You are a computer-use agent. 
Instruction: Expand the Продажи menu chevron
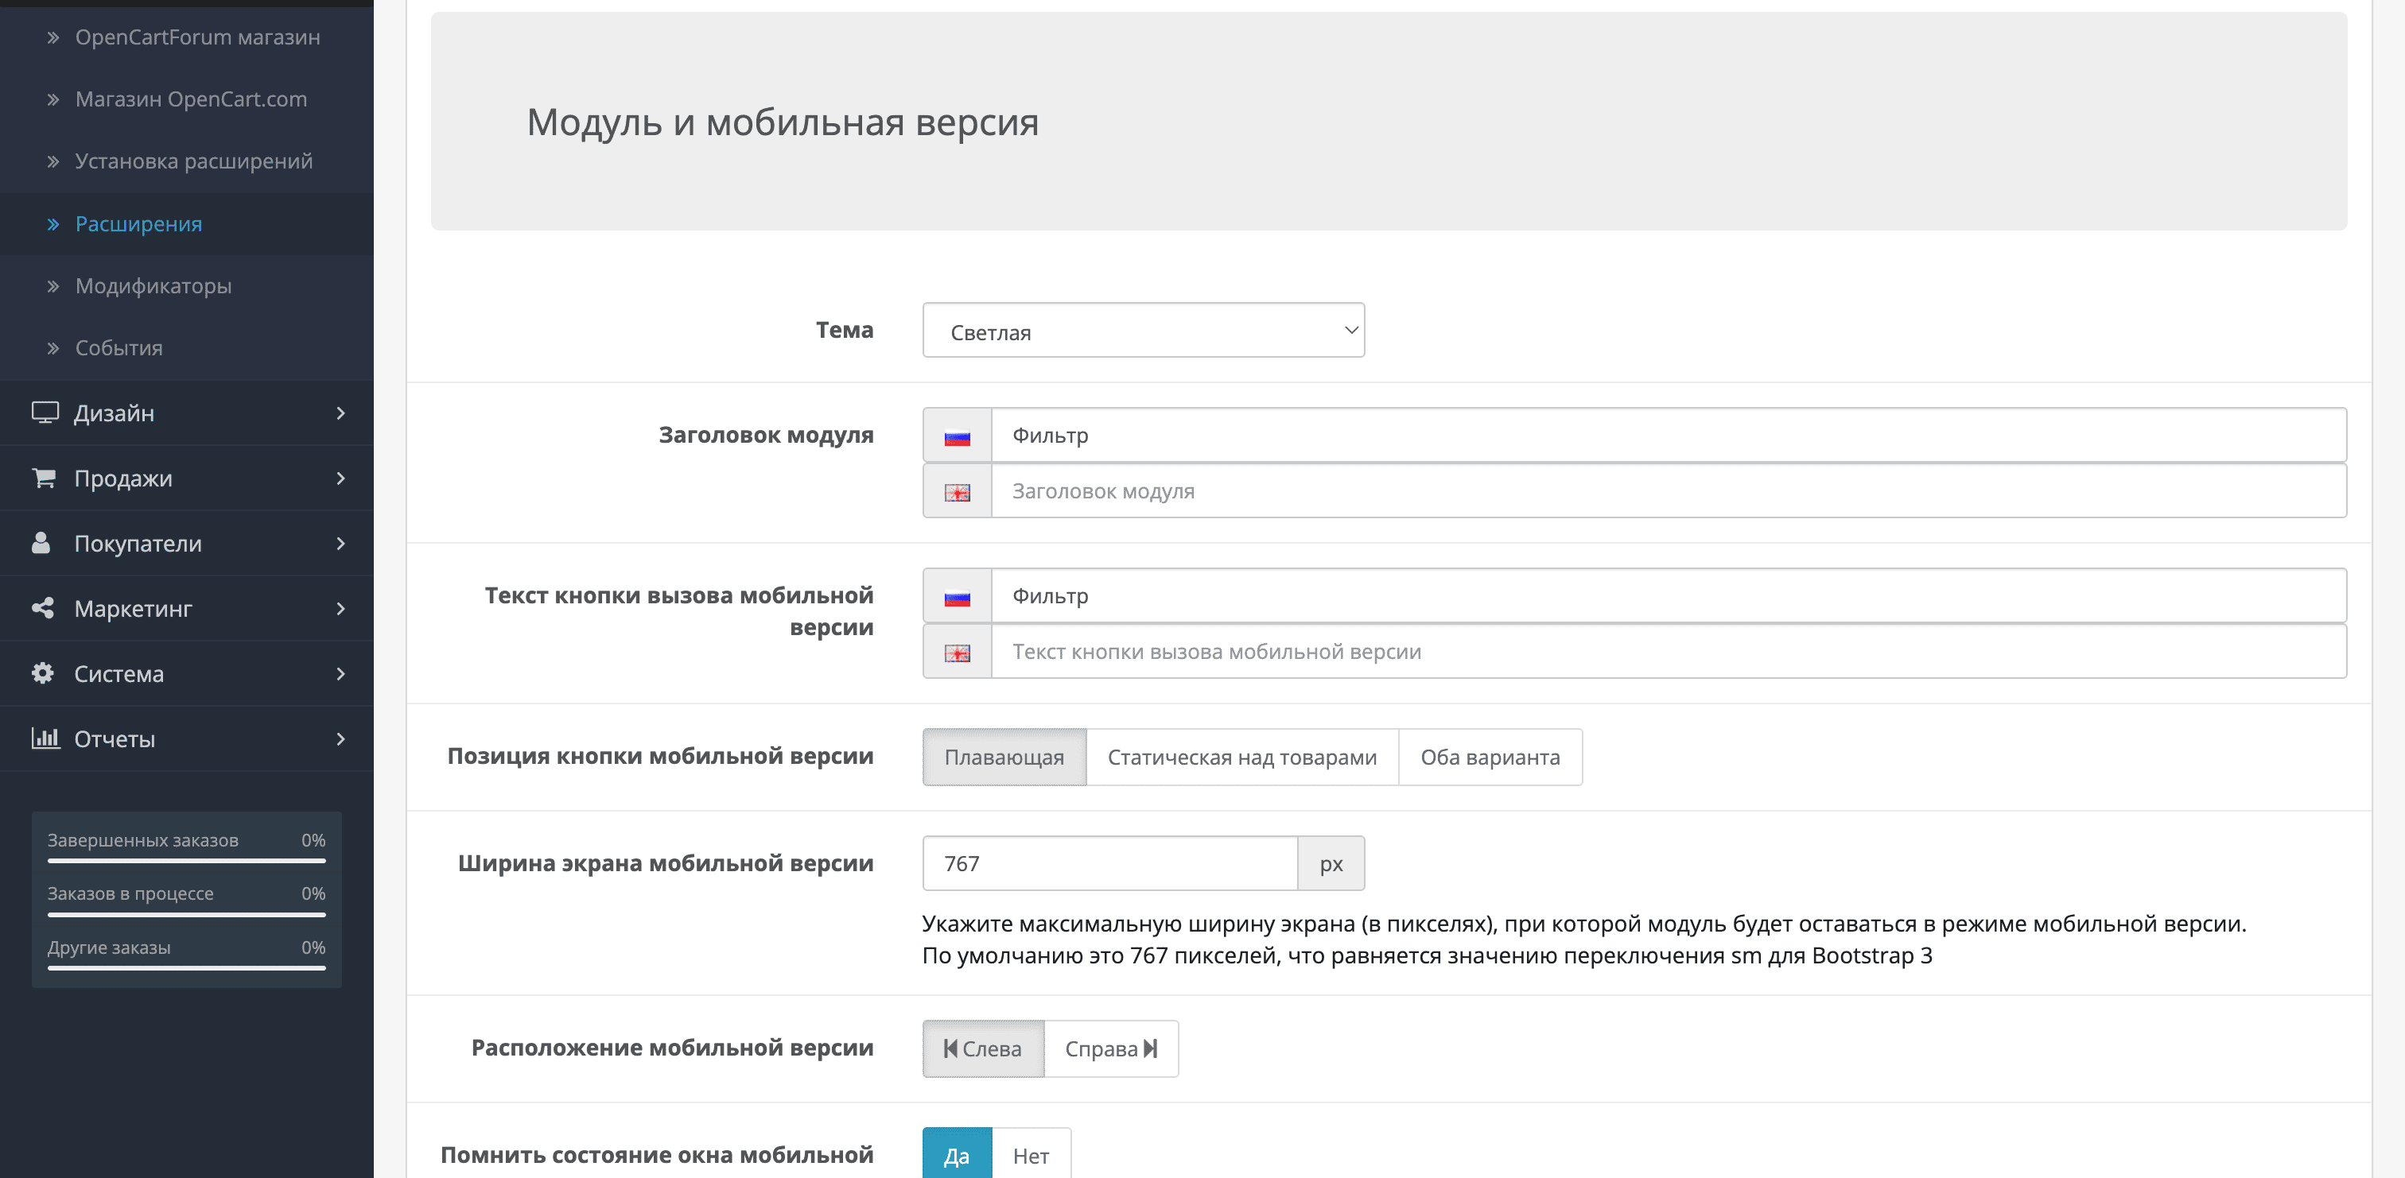(x=340, y=478)
